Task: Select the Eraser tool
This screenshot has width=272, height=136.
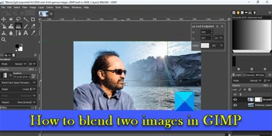Action: (x=33, y=26)
